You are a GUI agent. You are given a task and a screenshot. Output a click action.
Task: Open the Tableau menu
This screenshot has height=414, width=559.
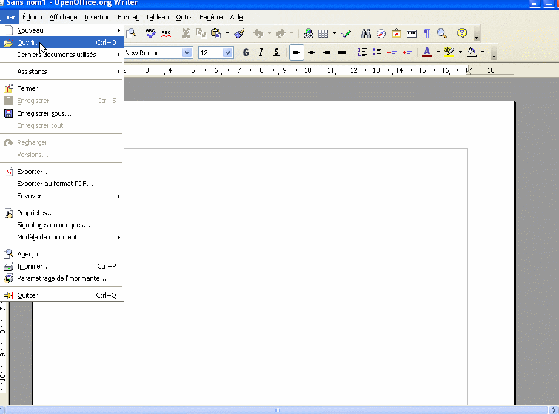point(157,17)
